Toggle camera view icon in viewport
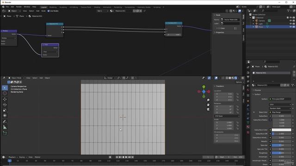Viewport: 296px width, 166px height. tap(208, 109)
